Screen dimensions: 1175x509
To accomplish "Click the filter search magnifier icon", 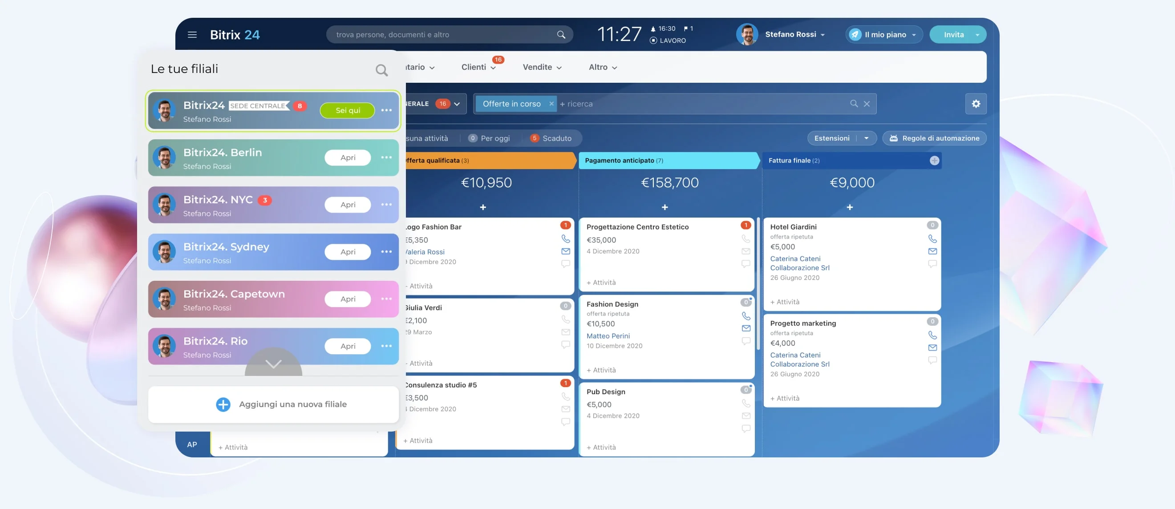I will pyautogui.click(x=854, y=104).
